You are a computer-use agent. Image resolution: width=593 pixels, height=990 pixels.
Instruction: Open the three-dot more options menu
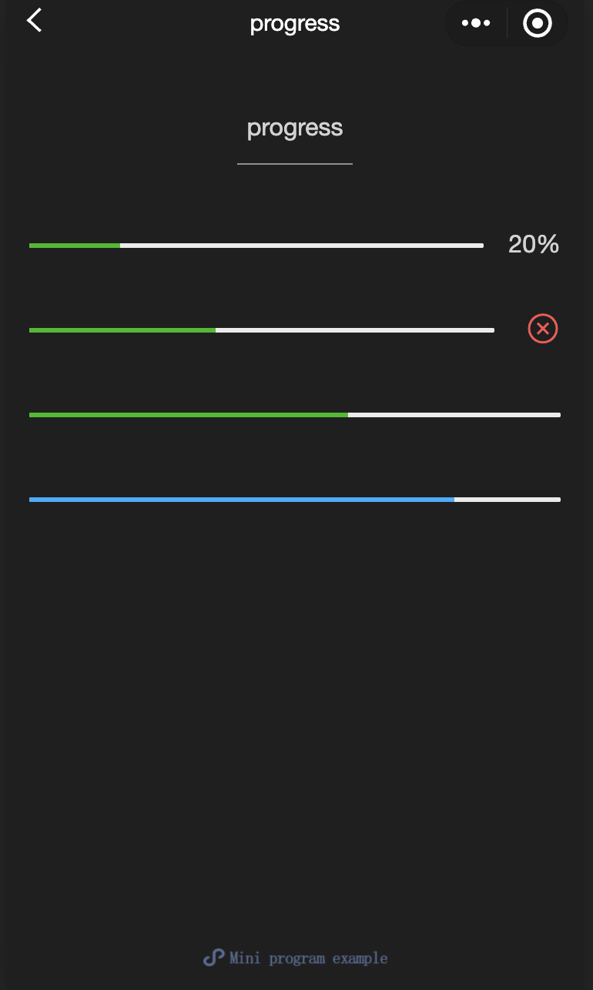(x=476, y=23)
